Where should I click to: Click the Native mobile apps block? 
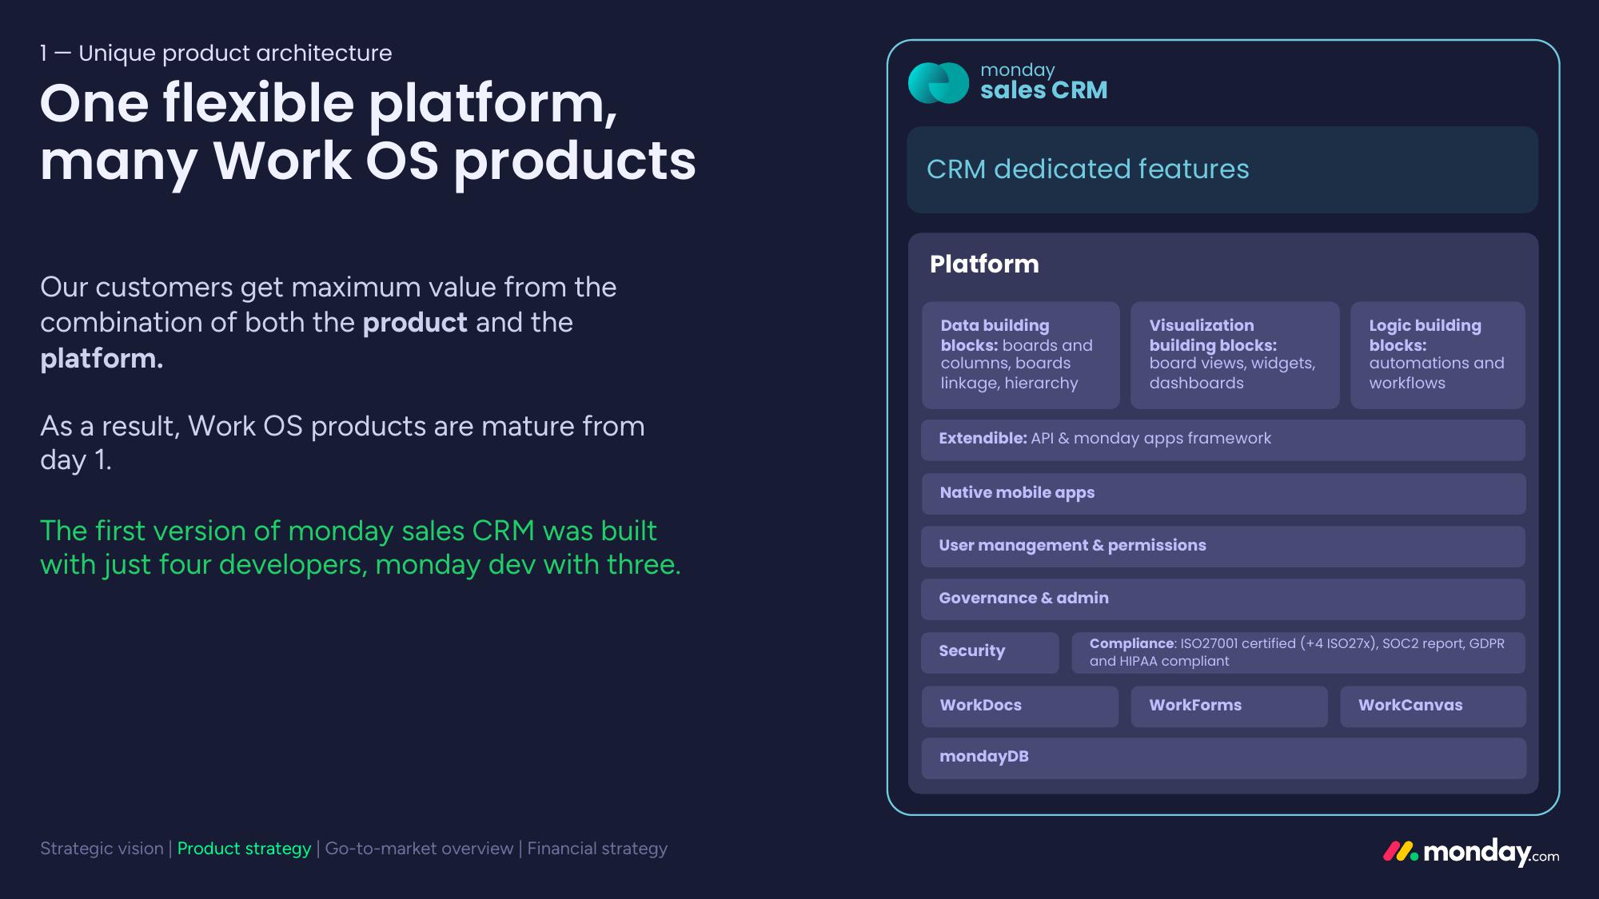coord(1226,491)
